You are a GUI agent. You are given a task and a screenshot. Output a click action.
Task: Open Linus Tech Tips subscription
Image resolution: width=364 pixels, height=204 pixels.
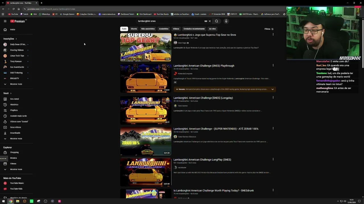17,56
